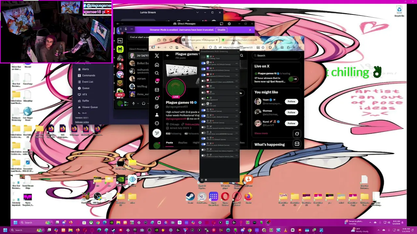This screenshot has width=417, height=234.
Task: Open Home in the X sidebar
Action: pos(157,65)
